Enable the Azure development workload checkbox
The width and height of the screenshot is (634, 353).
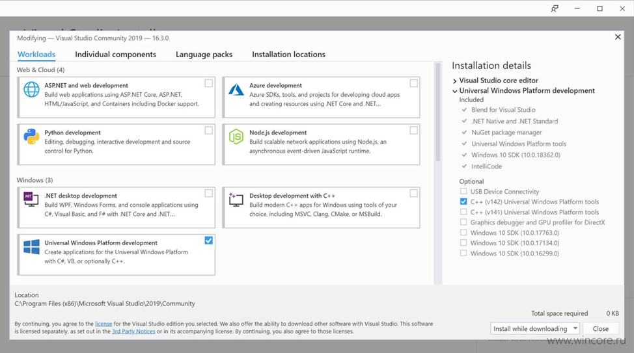click(413, 83)
